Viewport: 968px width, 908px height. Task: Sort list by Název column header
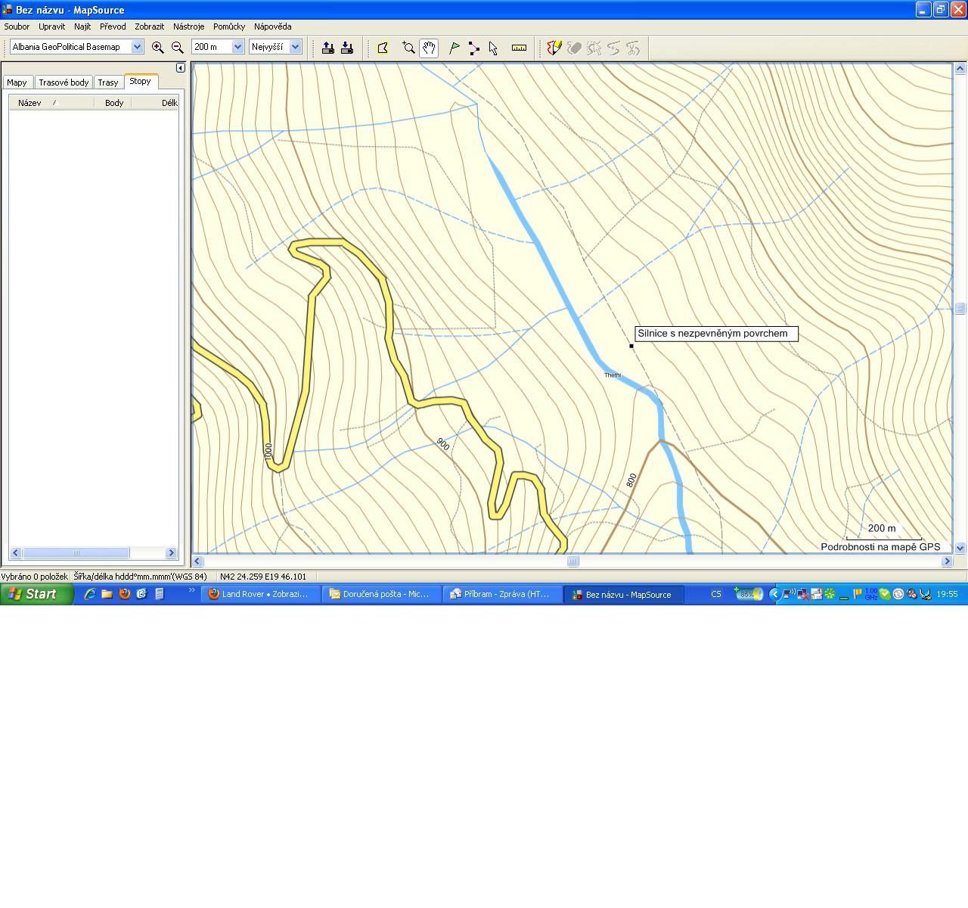[30, 103]
